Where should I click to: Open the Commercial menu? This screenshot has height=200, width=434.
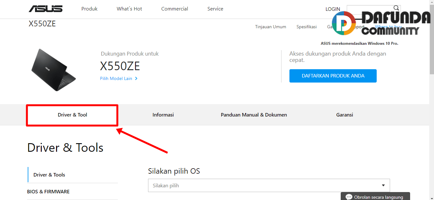[x=174, y=9]
